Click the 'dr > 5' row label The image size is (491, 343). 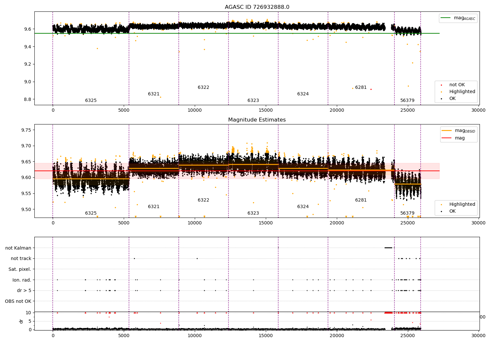(x=24, y=291)
